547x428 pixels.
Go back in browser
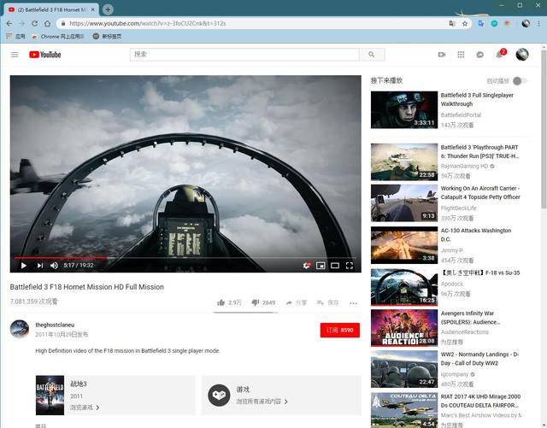[x=9, y=23]
